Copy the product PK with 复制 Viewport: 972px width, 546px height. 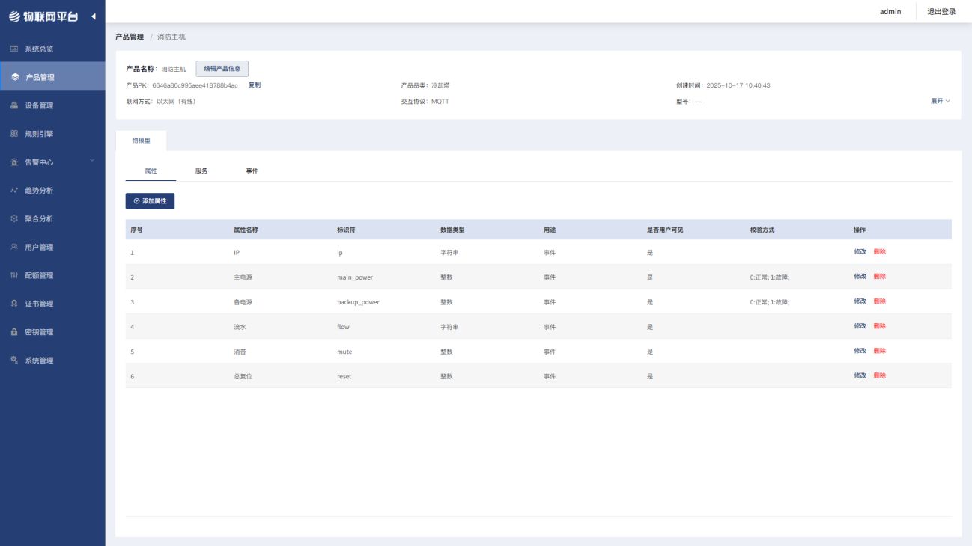pyautogui.click(x=255, y=85)
